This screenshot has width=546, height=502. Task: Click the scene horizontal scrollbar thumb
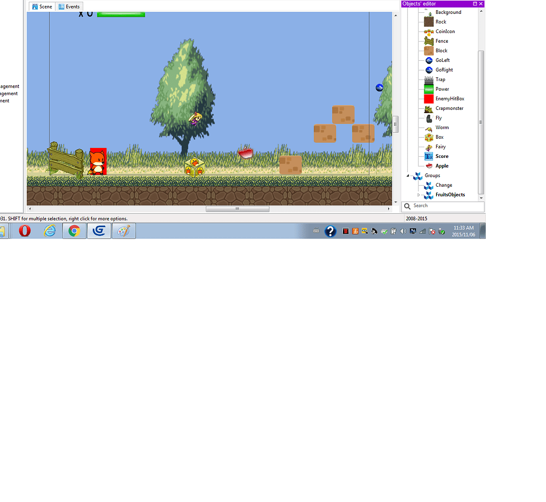pos(237,209)
